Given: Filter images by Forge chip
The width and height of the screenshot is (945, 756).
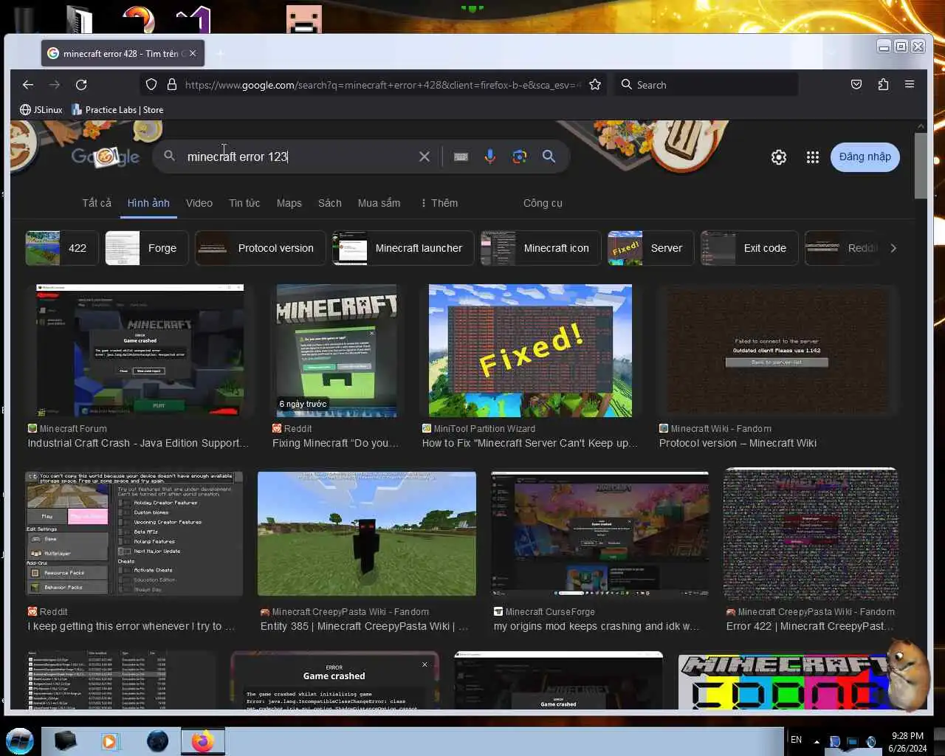Looking at the screenshot, I should coord(147,248).
